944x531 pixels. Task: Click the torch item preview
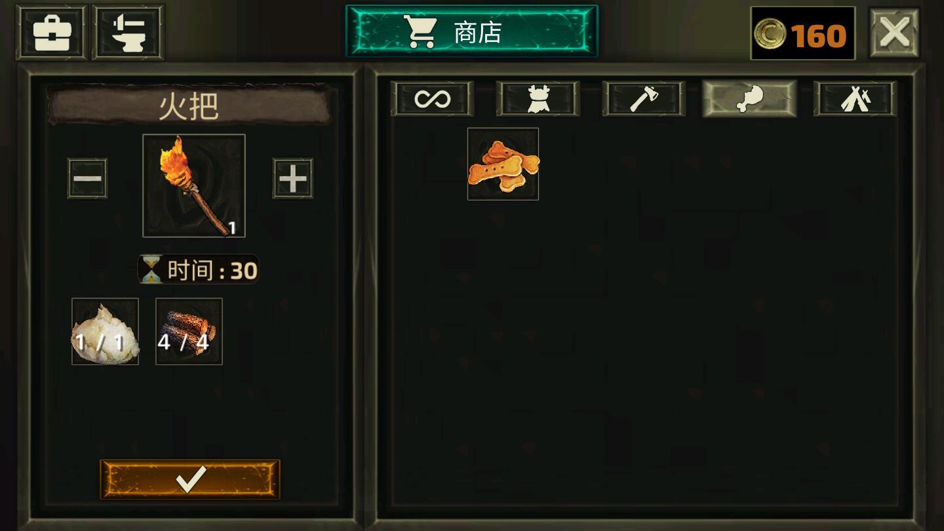pos(194,186)
